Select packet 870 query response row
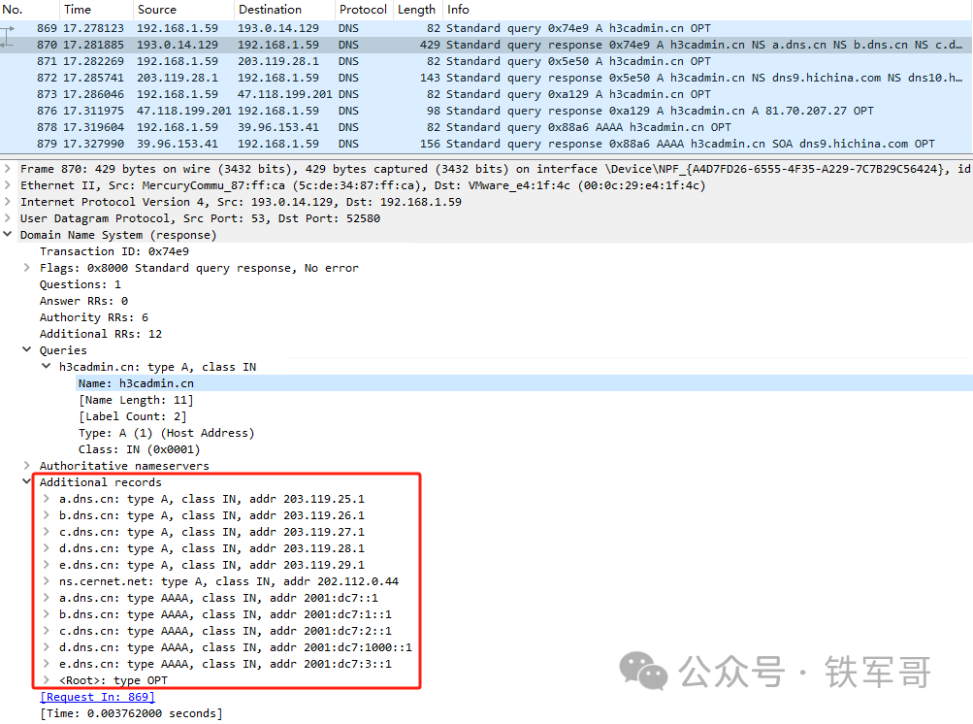The height and width of the screenshot is (724, 973). coord(487,45)
